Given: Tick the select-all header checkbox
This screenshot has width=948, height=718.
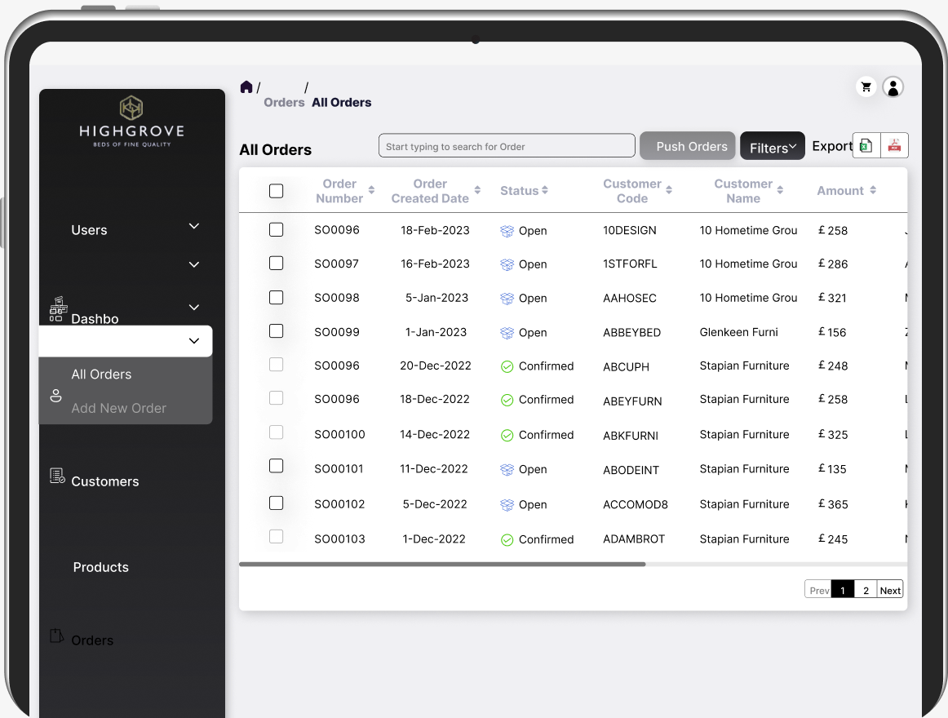Looking at the screenshot, I should (x=277, y=191).
